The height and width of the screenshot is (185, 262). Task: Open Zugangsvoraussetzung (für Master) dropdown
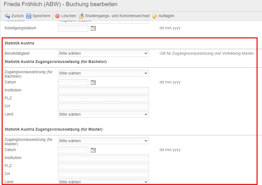tap(103, 141)
